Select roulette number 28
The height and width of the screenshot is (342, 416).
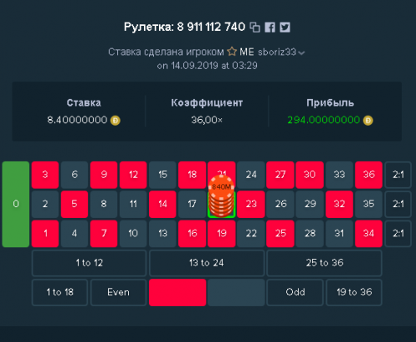tap(310, 234)
